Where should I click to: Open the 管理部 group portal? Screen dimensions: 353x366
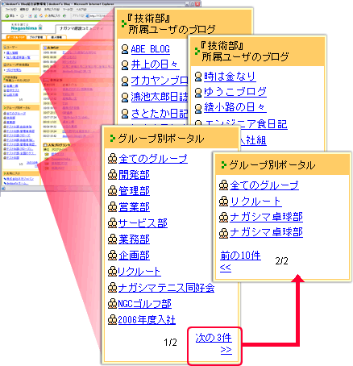[134, 191]
